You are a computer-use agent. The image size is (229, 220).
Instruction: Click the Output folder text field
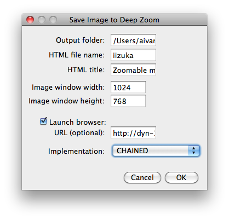pyautogui.click(x=133, y=40)
